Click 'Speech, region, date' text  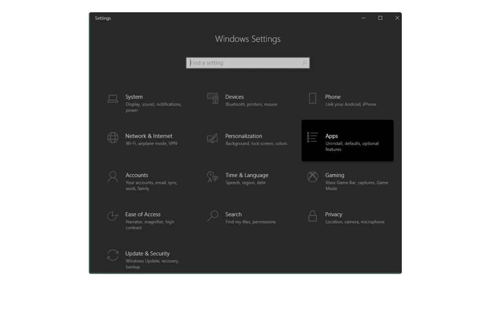[245, 183]
